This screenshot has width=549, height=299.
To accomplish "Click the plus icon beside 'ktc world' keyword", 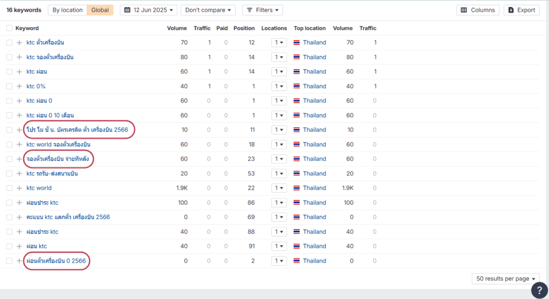I will (x=19, y=188).
